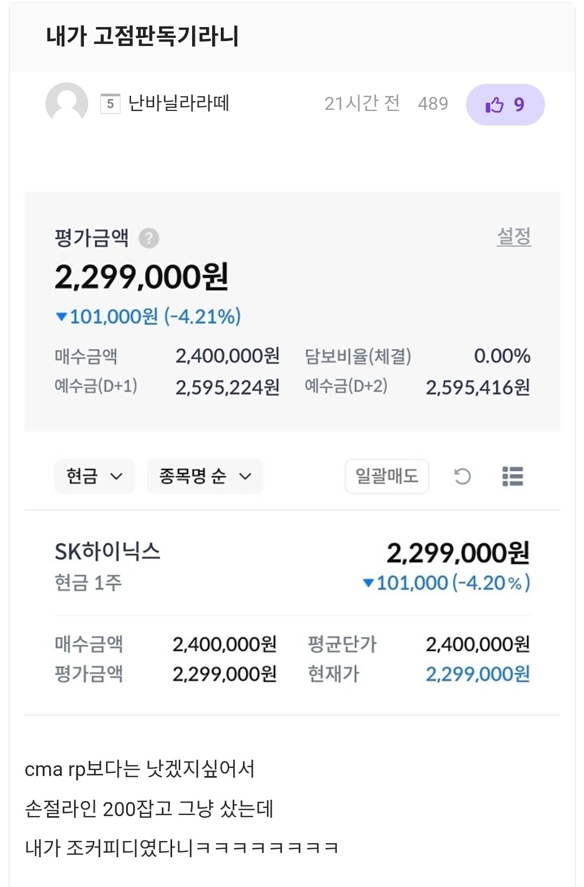Click the down triangle in SK하이닉스 row
This screenshot has height=887, width=584.
click(368, 583)
